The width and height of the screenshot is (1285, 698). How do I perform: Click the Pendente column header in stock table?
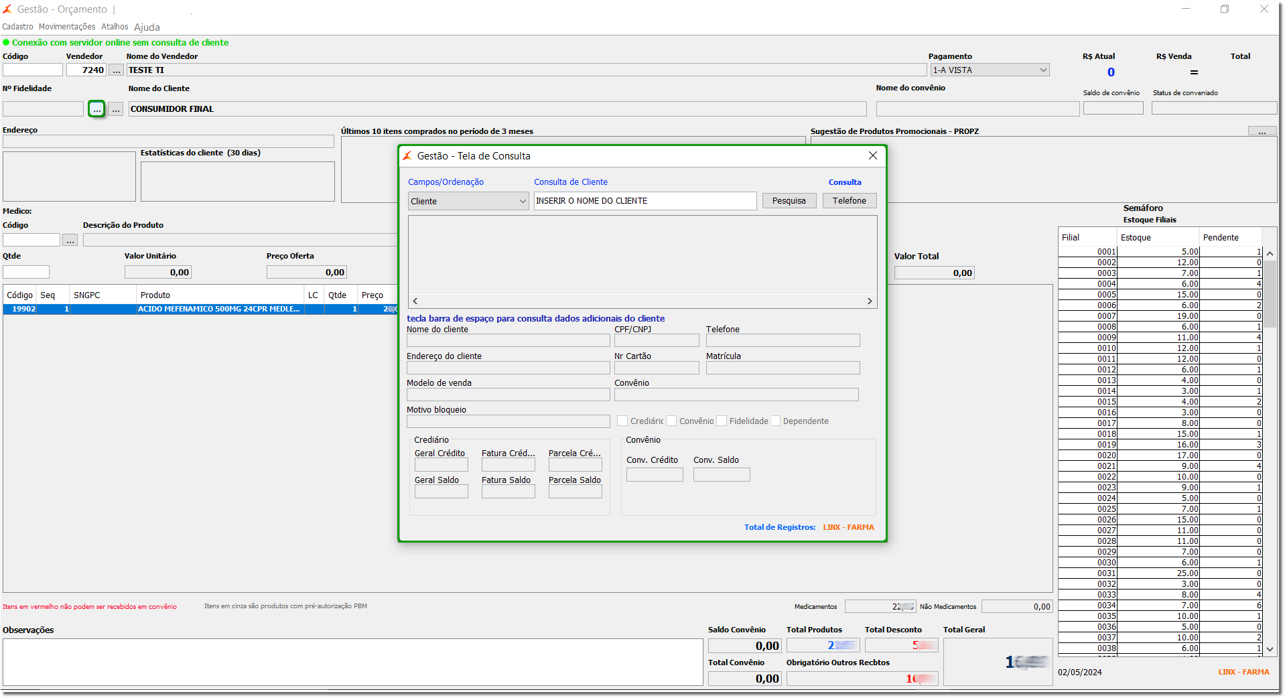point(1230,238)
